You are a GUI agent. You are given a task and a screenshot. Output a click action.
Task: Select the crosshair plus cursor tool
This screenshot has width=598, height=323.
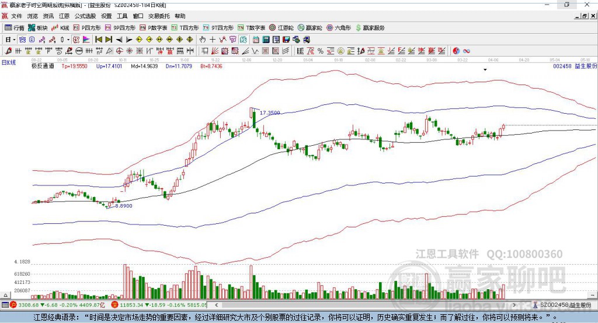pos(213,40)
